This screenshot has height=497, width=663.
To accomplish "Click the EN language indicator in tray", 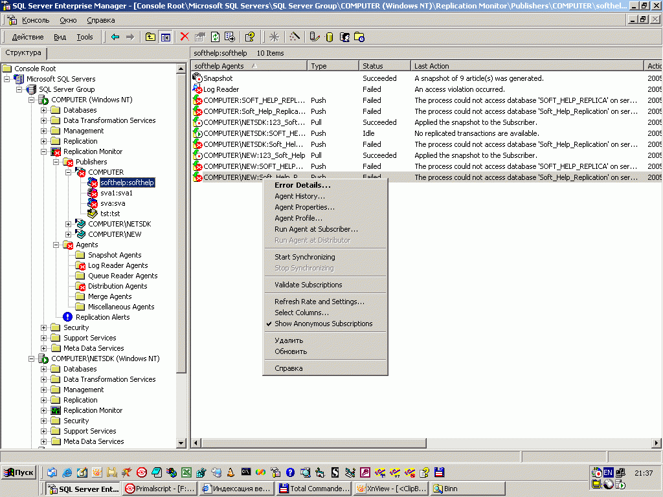I will (x=608, y=472).
